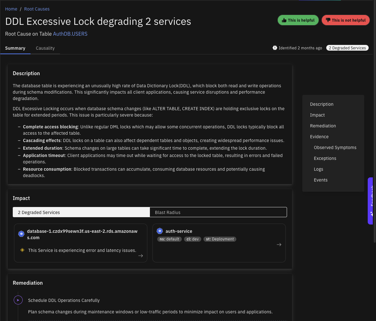Open the database service via its arrow
Viewport: 376px width, 321px height.
[x=140, y=256]
